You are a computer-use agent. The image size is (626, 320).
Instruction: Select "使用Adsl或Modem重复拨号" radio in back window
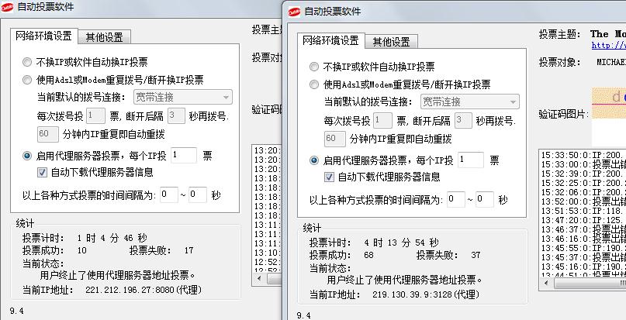[x=27, y=80]
